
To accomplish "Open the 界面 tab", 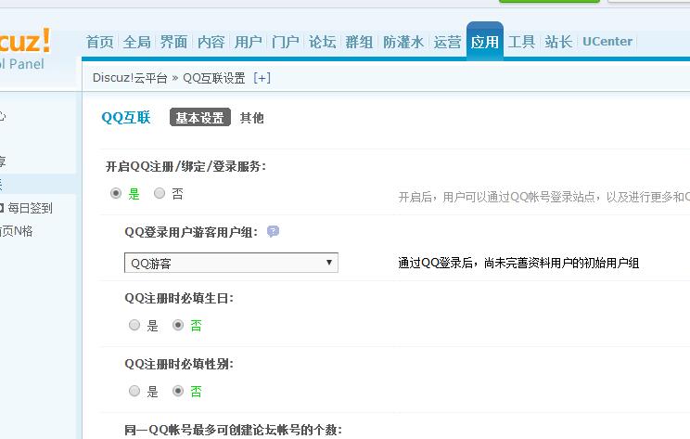I will point(173,42).
